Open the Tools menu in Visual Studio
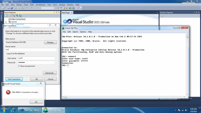This screenshot has width=201, height=113. [x=55, y=5]
